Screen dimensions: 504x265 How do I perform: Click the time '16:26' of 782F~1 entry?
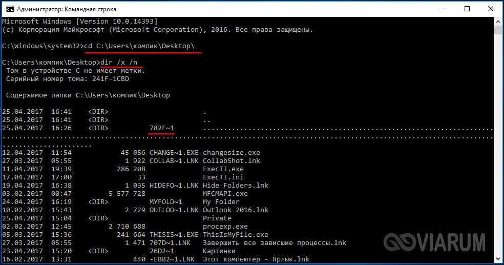pyautogui.click(x=61, y=128)
